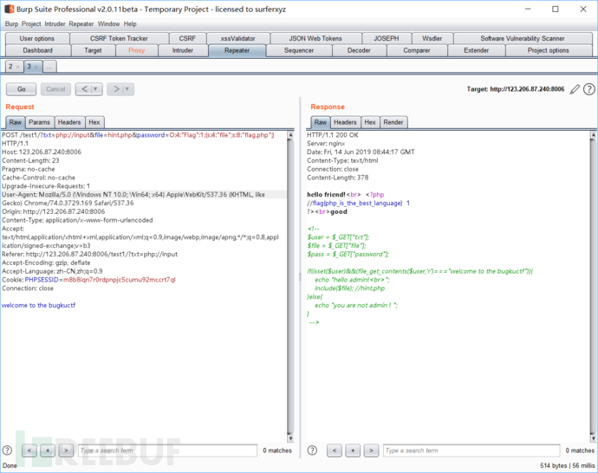Switch to the Sequencer tab

299,50
